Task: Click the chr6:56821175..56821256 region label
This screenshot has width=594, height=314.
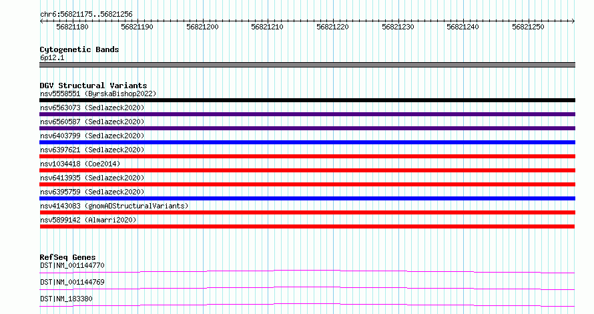Action: [86, 15]
